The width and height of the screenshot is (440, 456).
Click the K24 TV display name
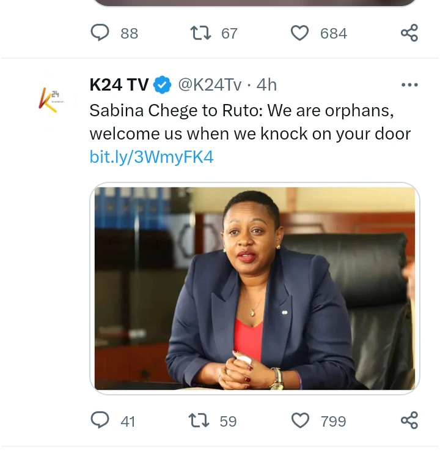point(119,85)
